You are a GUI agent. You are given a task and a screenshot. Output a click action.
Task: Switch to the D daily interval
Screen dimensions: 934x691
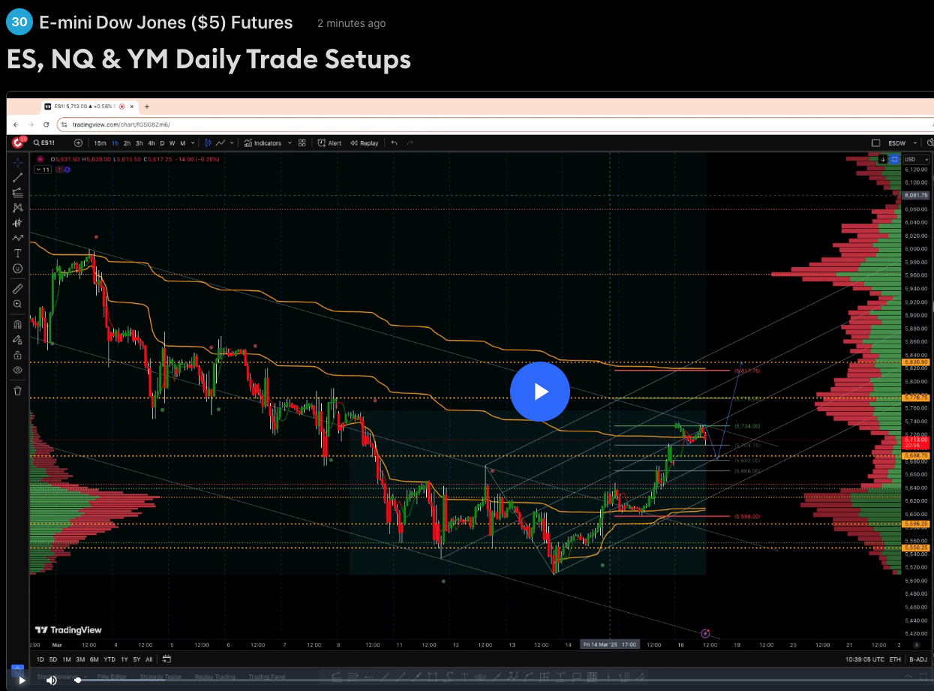162,143
